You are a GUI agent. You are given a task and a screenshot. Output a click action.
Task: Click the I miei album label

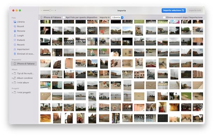pos(23,83)
